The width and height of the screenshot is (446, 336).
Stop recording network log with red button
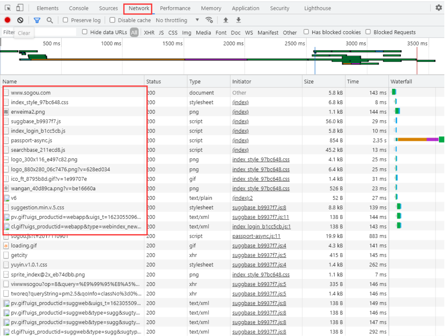tap(7, 20)
